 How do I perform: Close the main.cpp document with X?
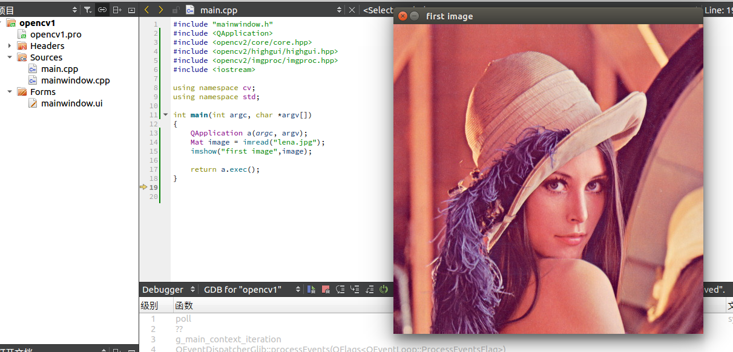[352, 10]
